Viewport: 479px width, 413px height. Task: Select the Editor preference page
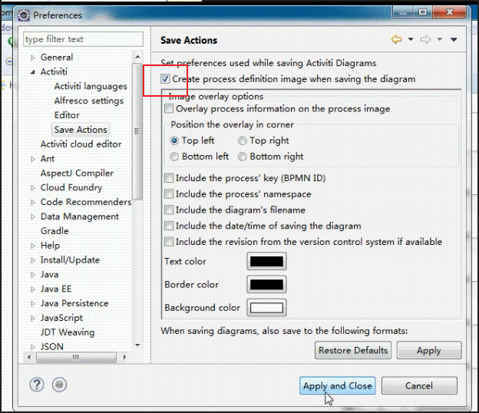67,115
